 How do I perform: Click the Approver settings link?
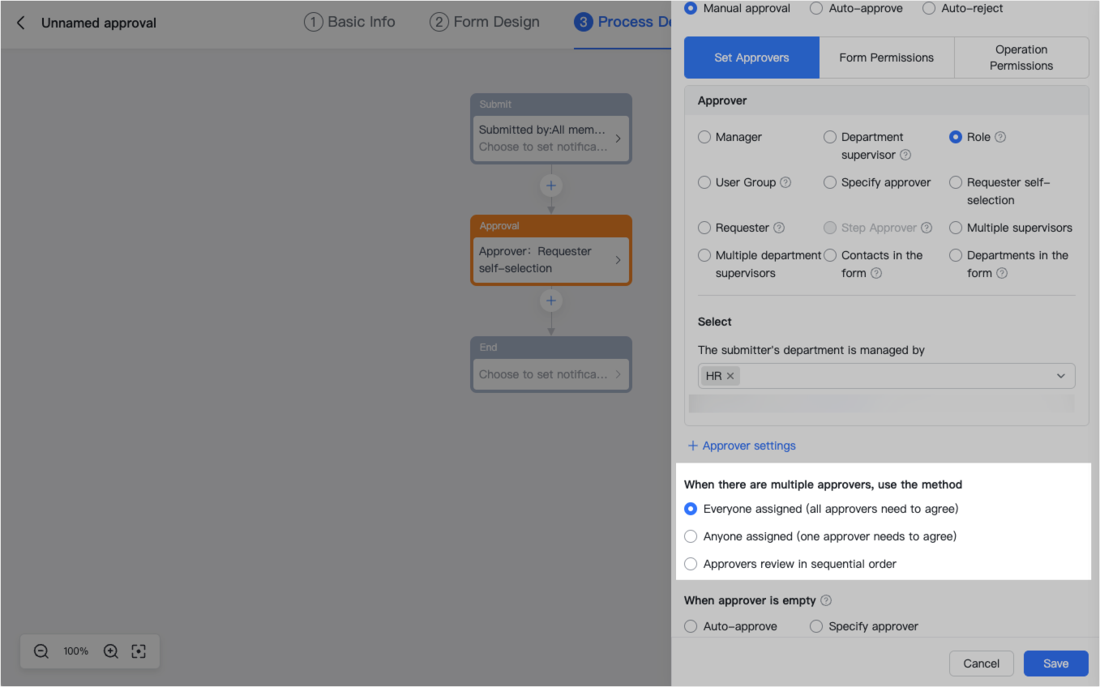(x=741, y=446)
